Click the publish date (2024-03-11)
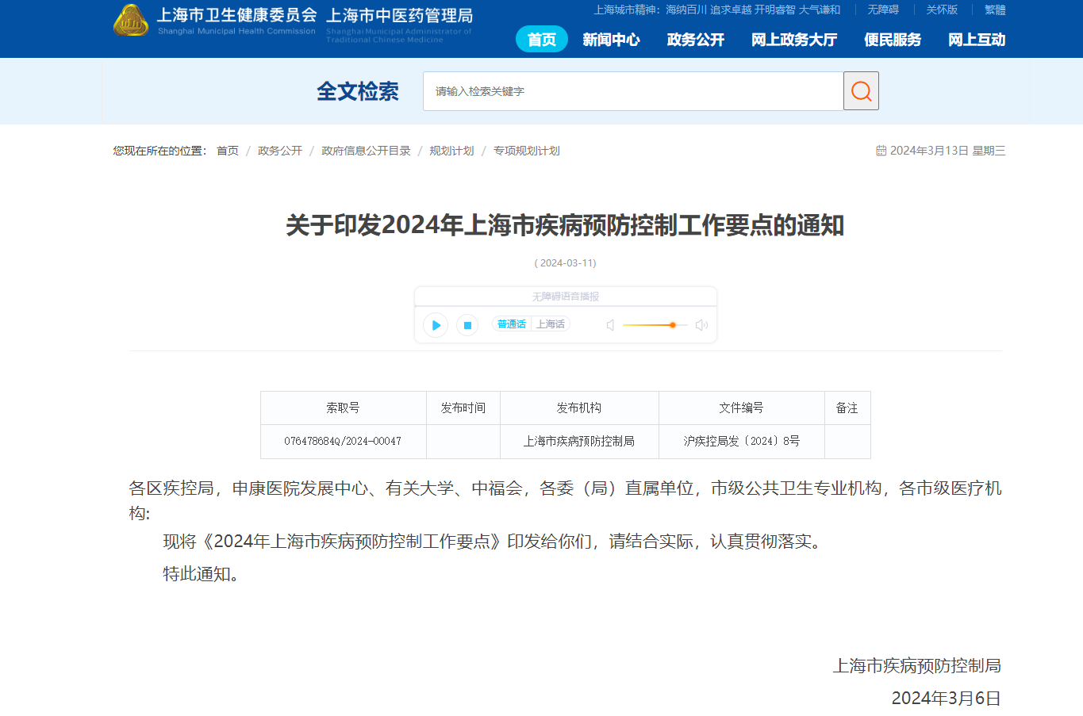 click(566, 262)
